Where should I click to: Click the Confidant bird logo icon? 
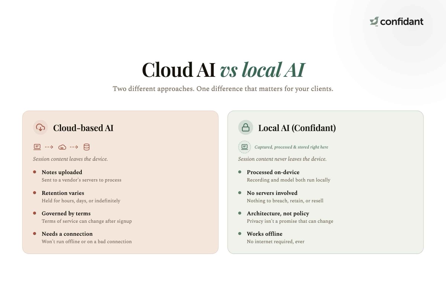374,22
